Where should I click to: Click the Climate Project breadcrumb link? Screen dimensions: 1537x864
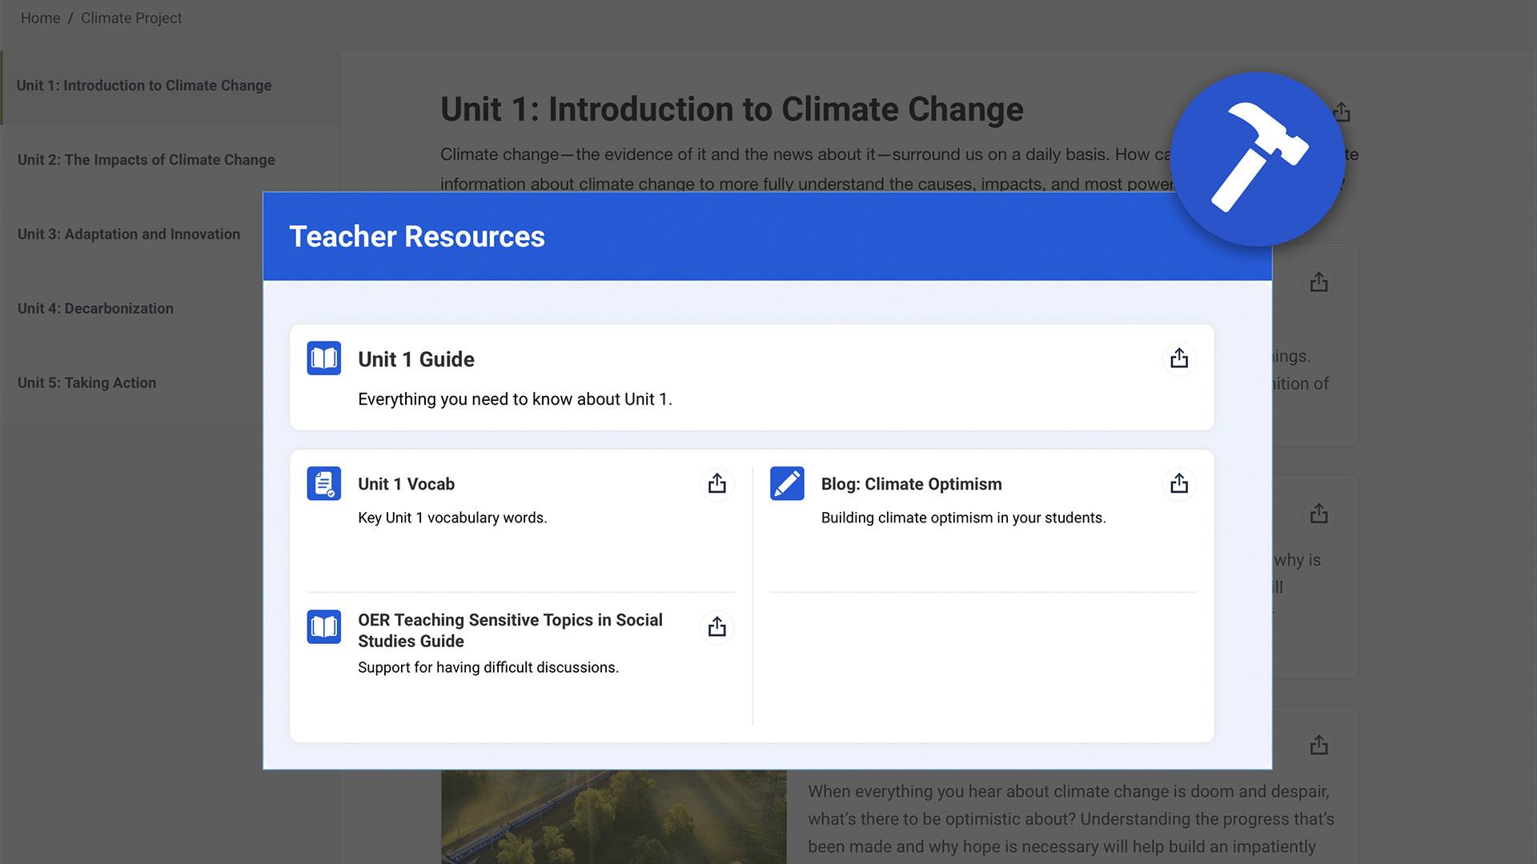click(x=131, y=18)
